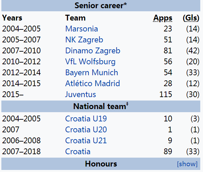This screenshot has width=203, height=172.
Task: Open the VfL Wolfsburg page link
Action: [91, 62]
